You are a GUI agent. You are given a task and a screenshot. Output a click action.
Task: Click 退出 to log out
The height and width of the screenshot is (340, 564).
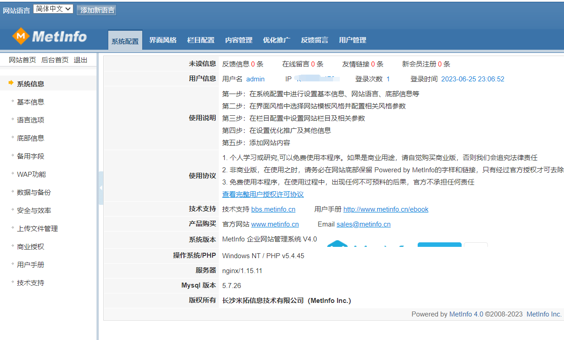81,60
